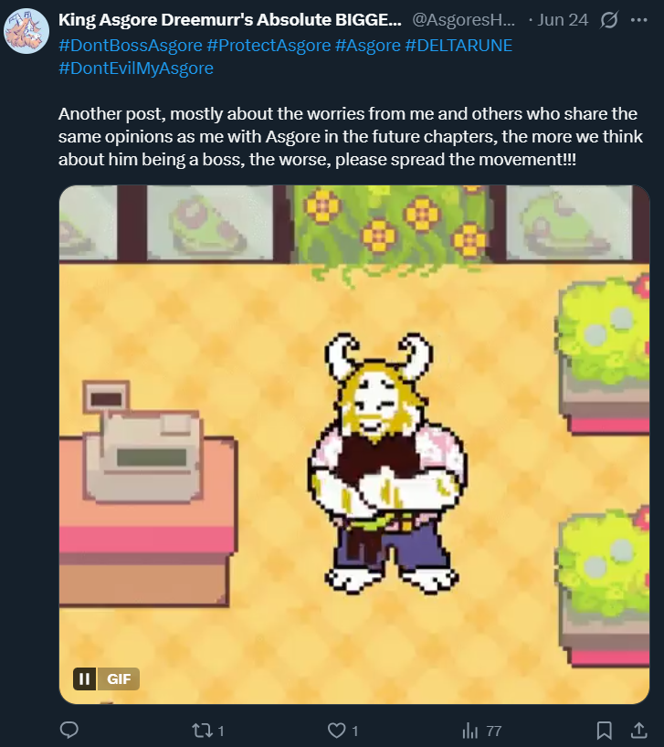
Task: Click the Grok slashed-circle icon
Action: (x=609, y=20)
